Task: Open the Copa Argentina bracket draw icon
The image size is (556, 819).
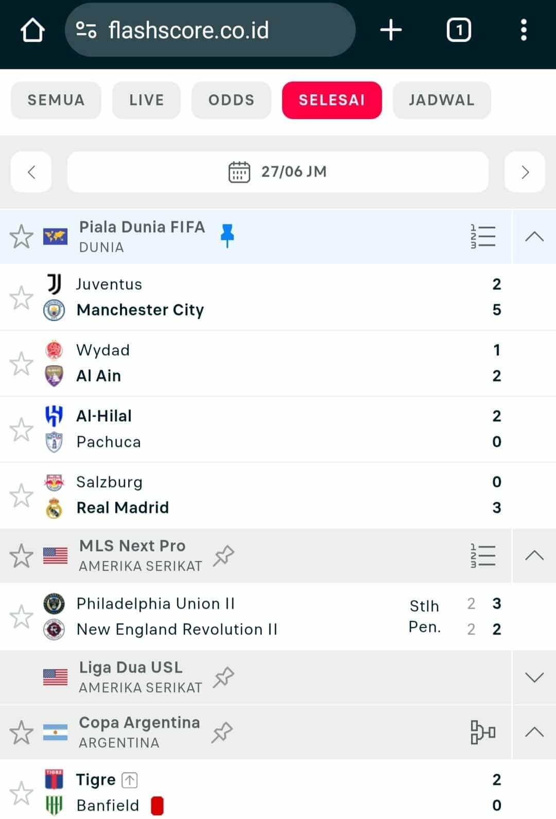Action: point(483,732)
